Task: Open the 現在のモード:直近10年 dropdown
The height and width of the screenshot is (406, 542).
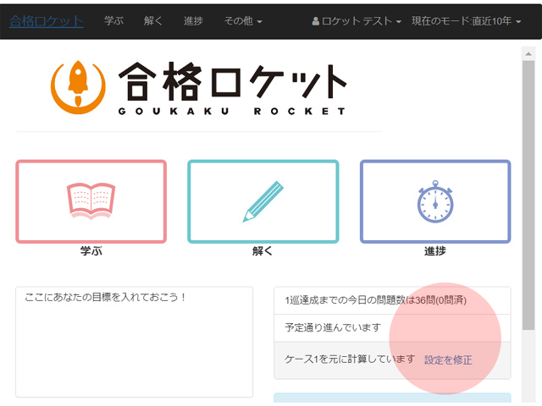Action: point(466,21)
